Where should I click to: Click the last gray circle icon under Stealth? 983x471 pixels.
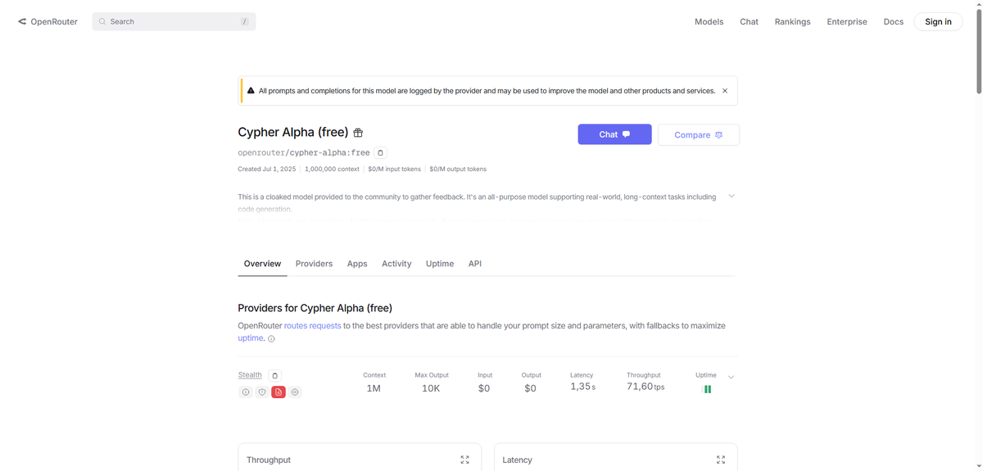point(296,392)
